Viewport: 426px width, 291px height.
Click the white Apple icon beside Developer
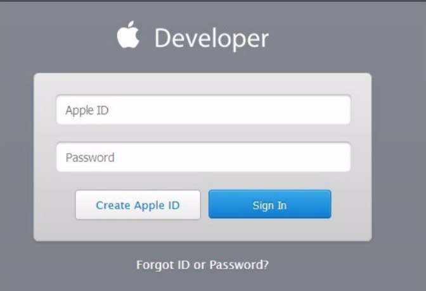128,34
